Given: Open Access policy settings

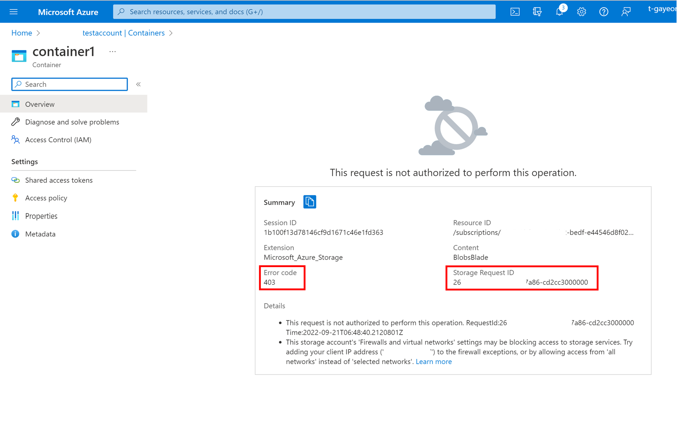Looking at the screenshot, I should pos(46,198).
